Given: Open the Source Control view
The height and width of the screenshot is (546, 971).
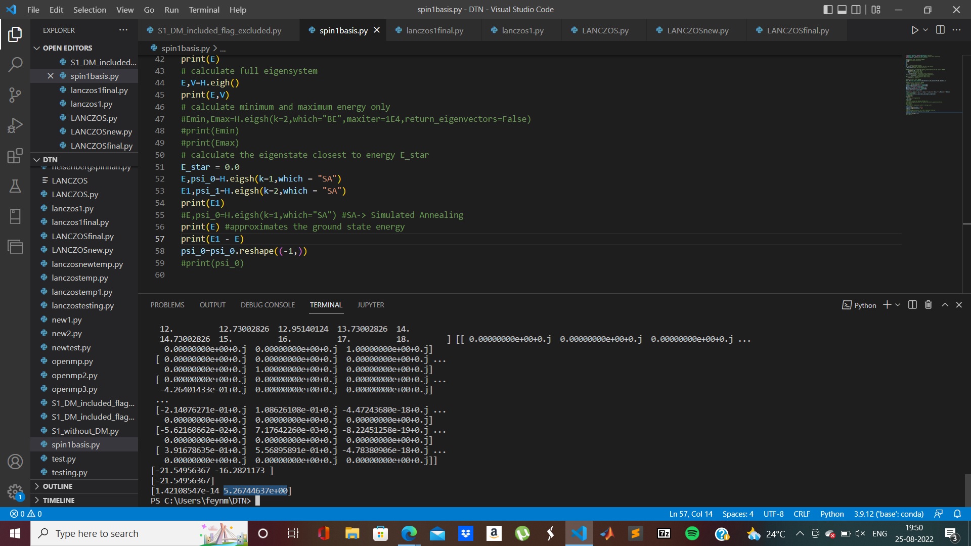Looking at the screenshot, I should tap(15, 95).
